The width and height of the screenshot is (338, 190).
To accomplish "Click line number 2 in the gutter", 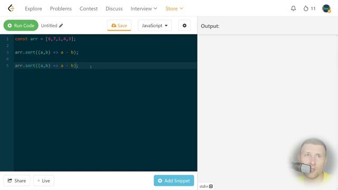I will click(x=7, y=46).
